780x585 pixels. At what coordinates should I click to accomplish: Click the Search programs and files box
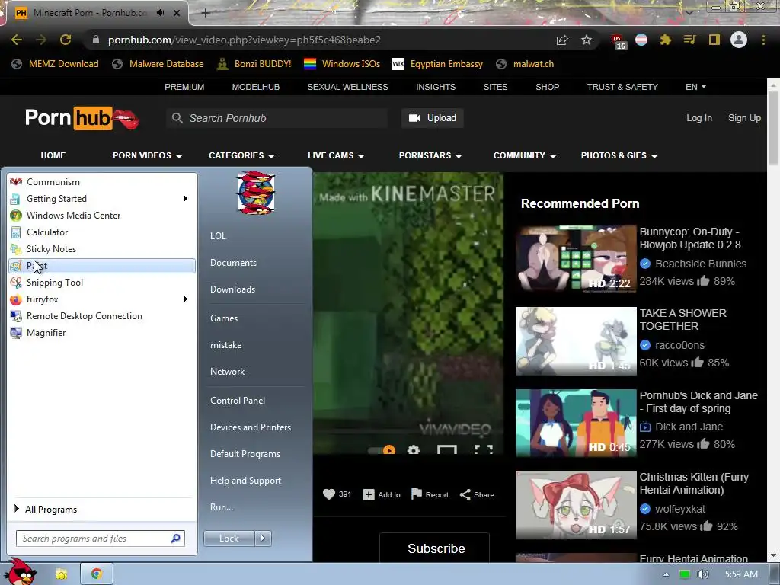100,539
